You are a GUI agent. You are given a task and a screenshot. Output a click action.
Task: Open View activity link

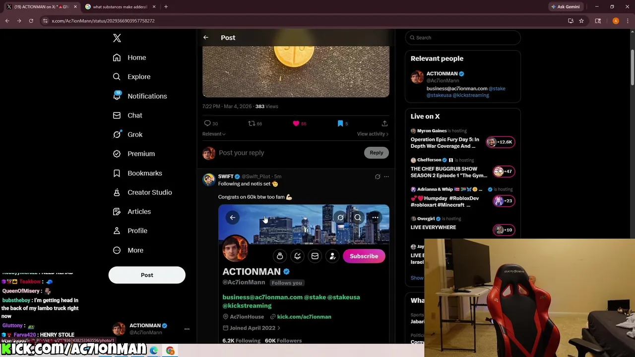coord(373,134)
